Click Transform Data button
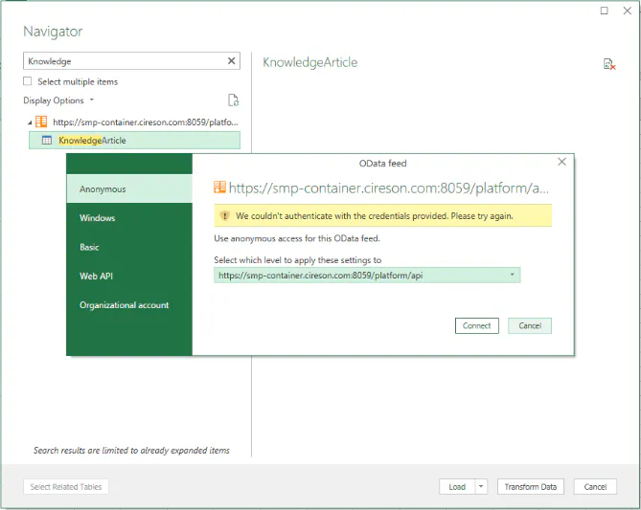This screenshot has height=510, width=641. point(530,486)
